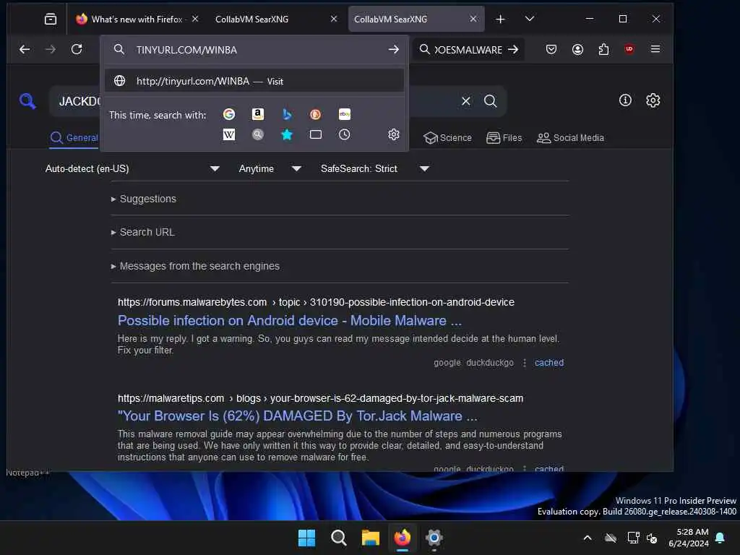List all tabs chevron
The image size is (740, 555).
tap(530, 19)
